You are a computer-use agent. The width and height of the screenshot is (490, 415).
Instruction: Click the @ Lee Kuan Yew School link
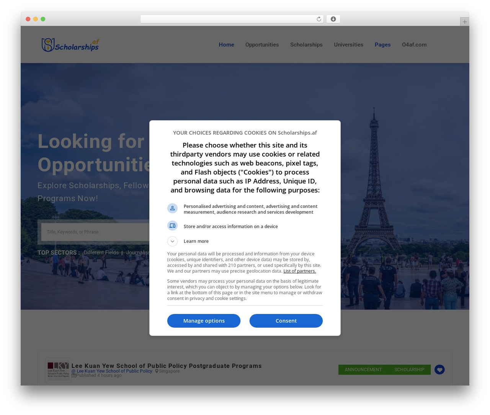[x=112, y=371]
